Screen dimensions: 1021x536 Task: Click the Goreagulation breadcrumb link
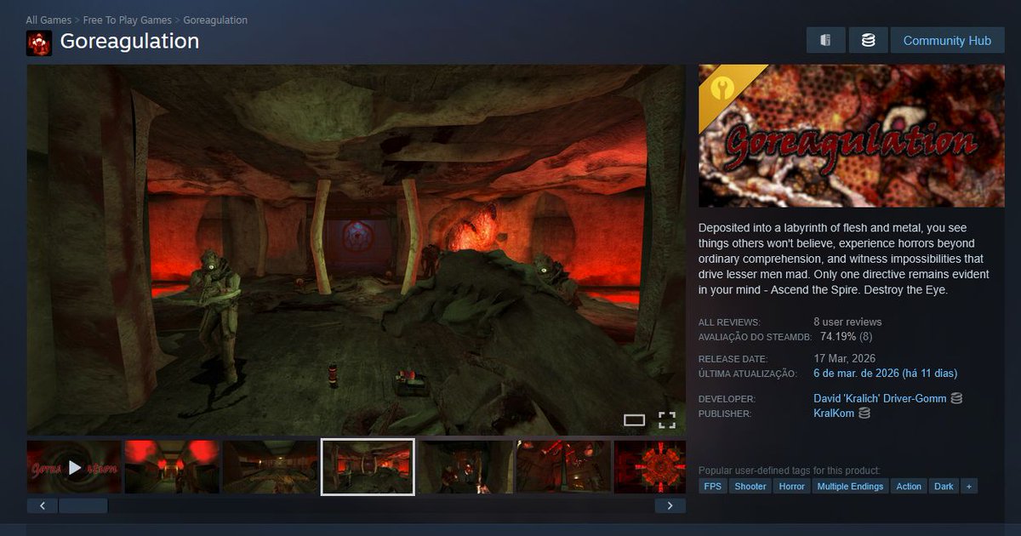pyautogui.click(x=215, y=20)
